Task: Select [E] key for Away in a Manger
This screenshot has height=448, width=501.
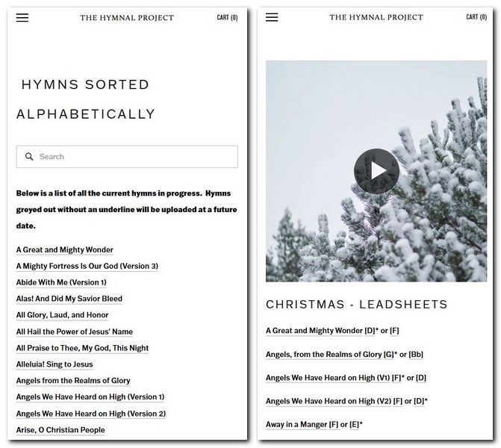Action: (x=354, y=424)
